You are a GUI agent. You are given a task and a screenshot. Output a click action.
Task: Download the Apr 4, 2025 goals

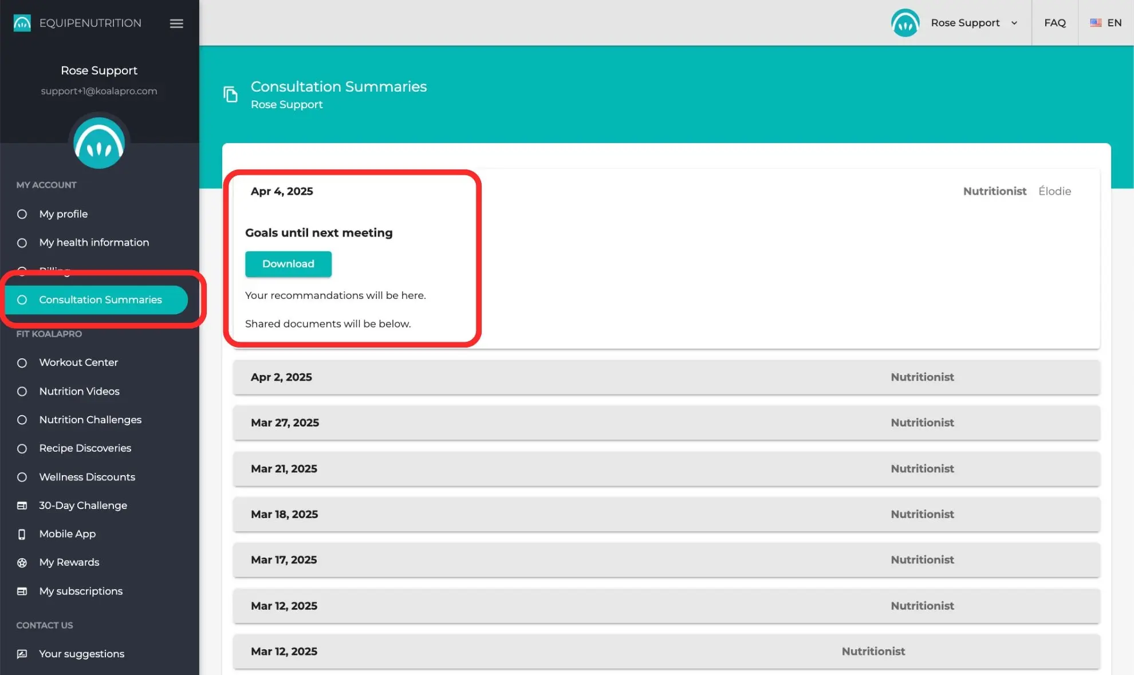click(288, 264)
